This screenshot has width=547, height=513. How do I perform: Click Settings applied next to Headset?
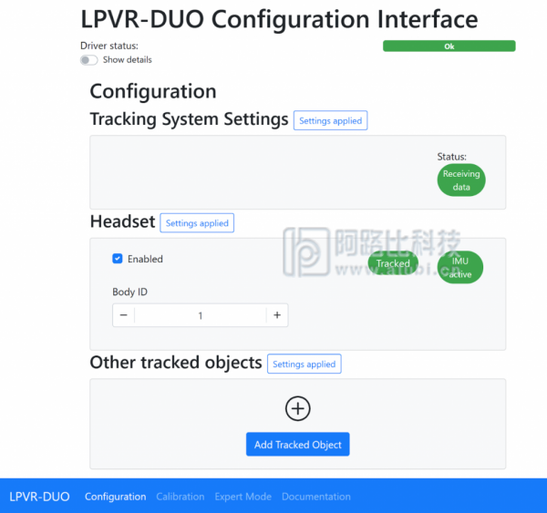tap(197, 223)
